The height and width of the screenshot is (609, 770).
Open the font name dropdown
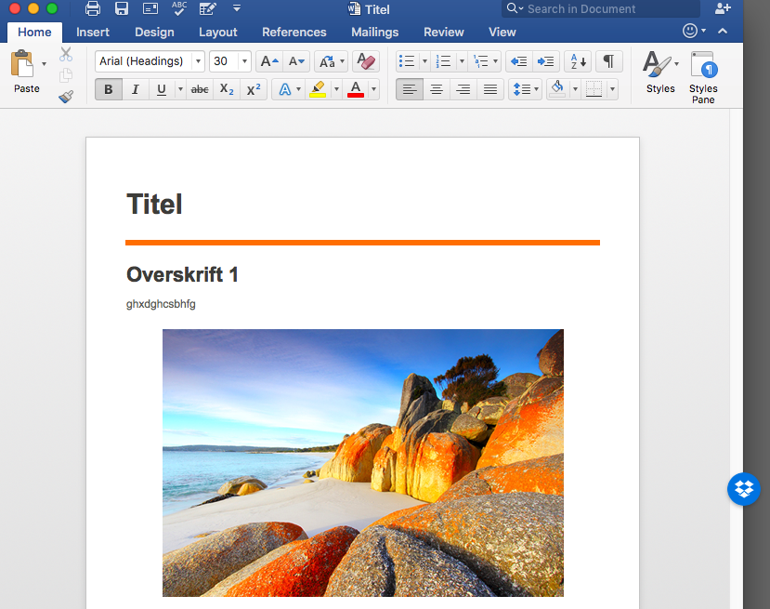(198, 61)
